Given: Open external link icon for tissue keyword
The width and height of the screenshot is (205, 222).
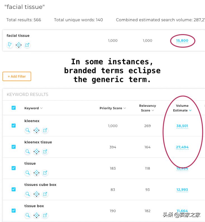Looking at the screenshot, I should pyautogui.click(x=45, y=173).
